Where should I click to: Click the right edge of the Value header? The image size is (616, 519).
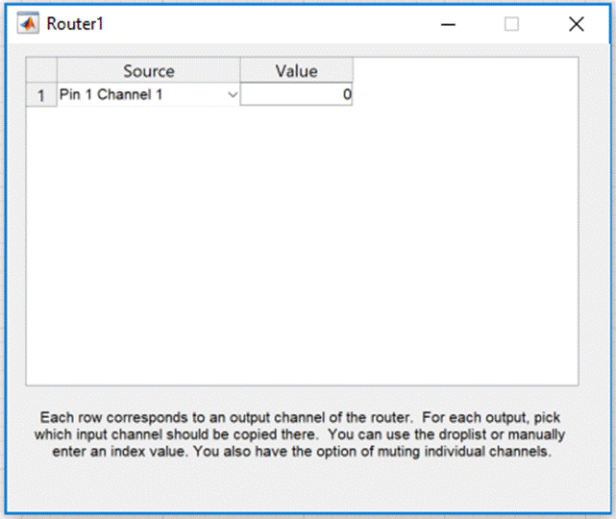pos(353,71)
